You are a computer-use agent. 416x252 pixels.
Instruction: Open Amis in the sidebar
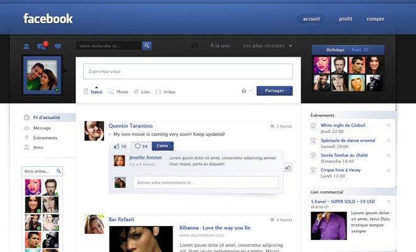[38, 147]
